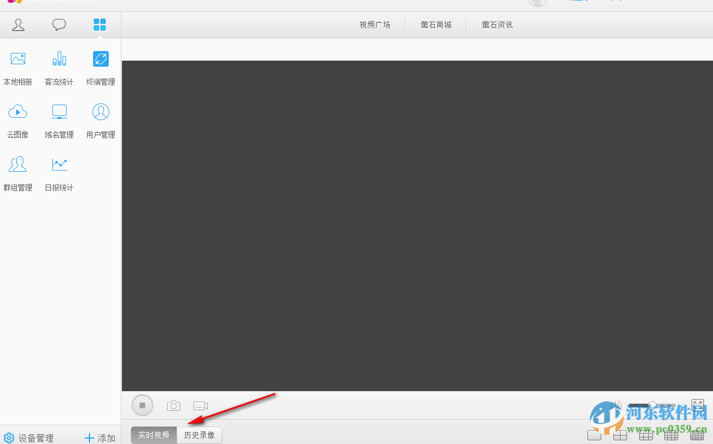Go to 视频广场 video square
713x444 pixels.
[375, 25]
